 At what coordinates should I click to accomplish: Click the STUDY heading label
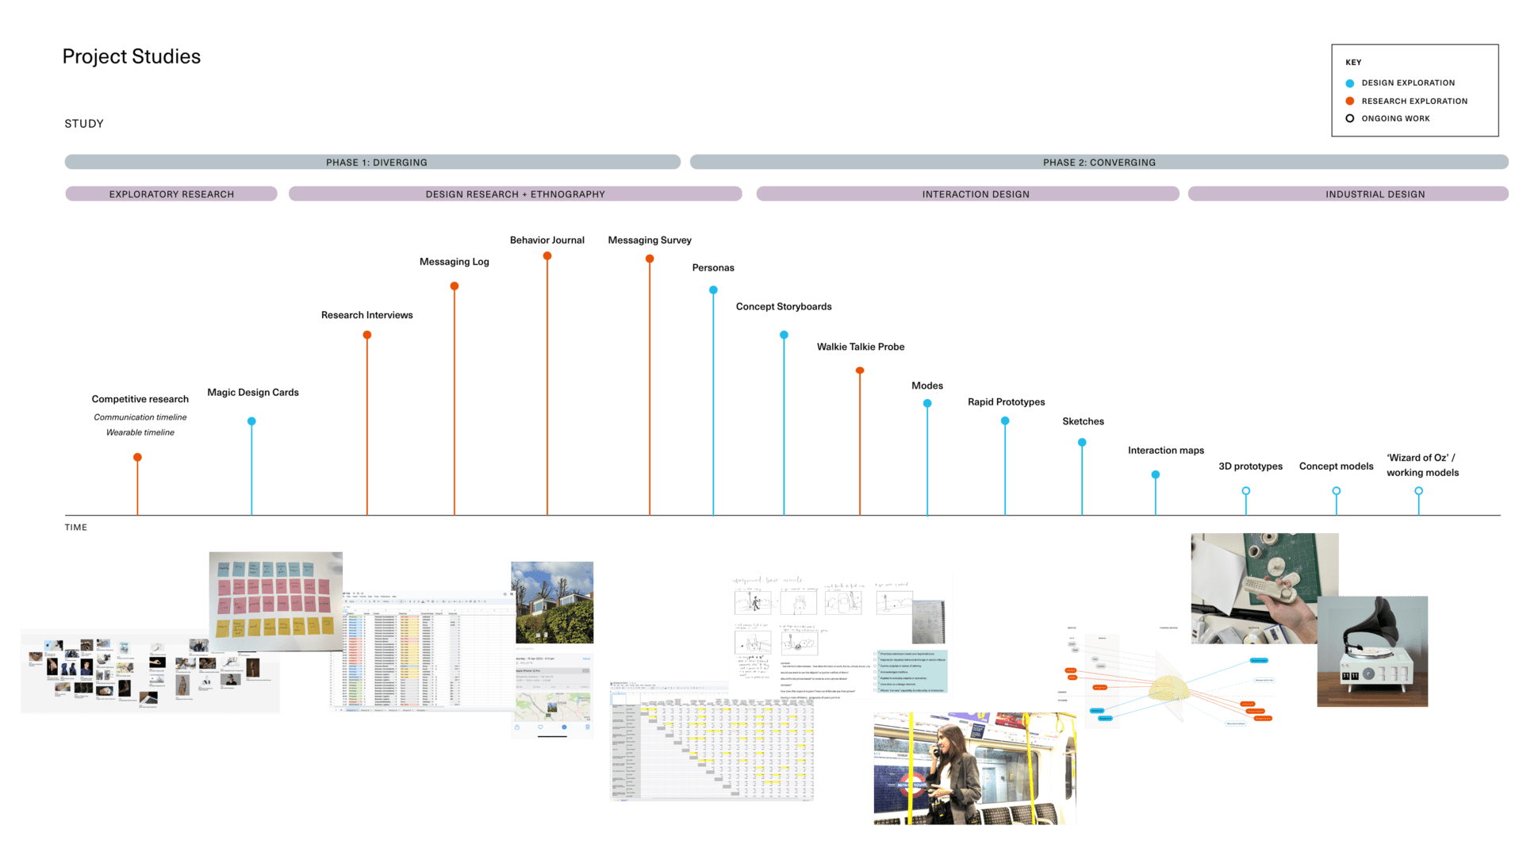[84, 124]
